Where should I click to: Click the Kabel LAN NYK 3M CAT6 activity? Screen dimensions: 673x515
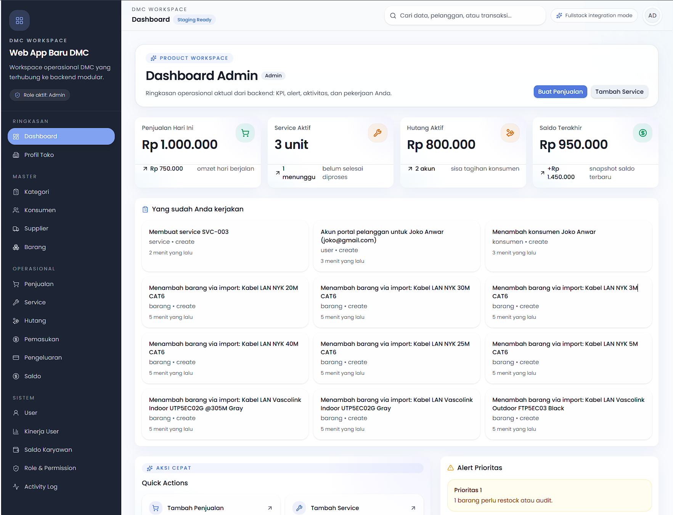pos(569,302)
